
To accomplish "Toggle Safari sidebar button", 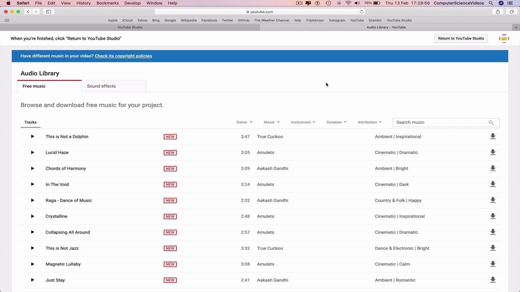I will coord(49,12).
